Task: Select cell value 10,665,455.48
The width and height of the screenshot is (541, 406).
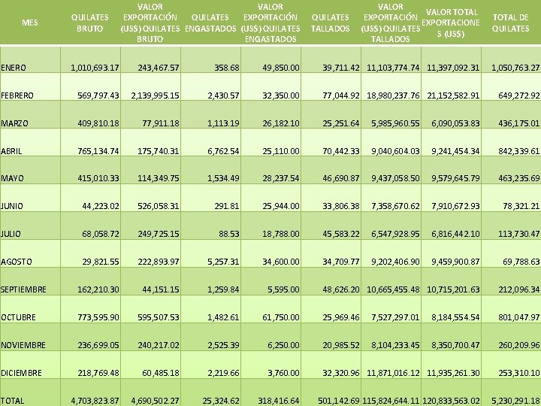Action: tap(393, 289)
